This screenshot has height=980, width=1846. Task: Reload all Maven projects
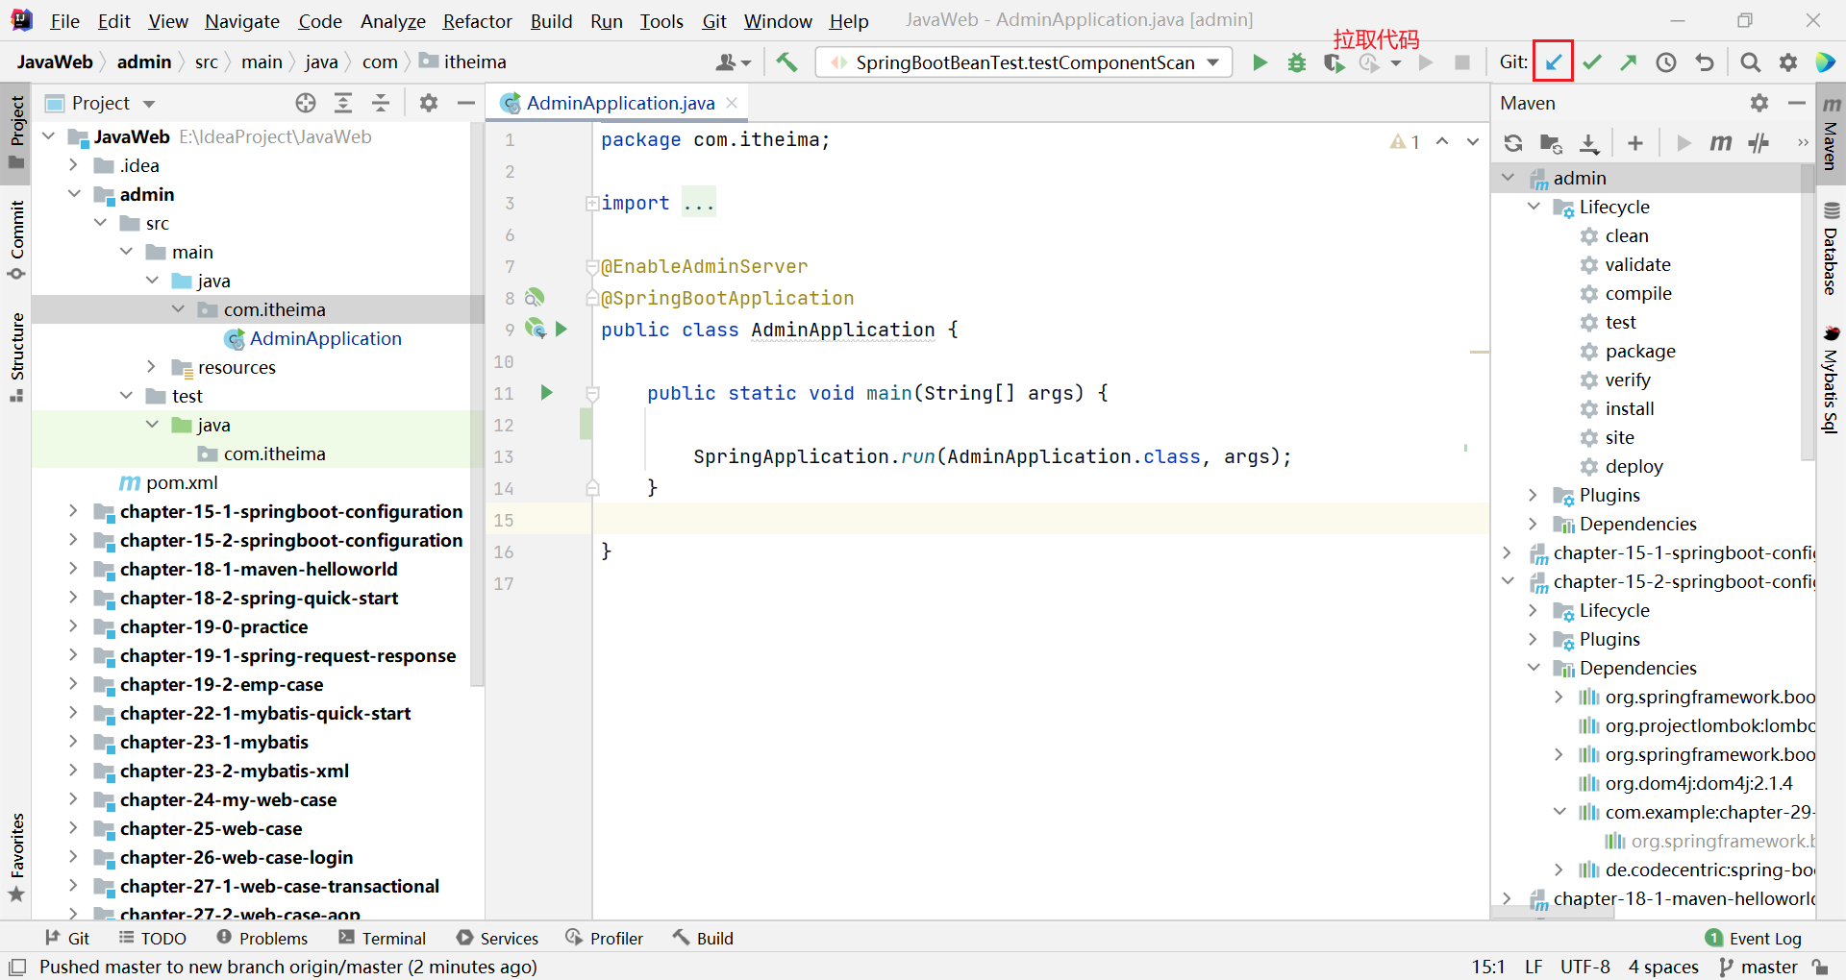pyautogui.click(x=1513, y=143)
